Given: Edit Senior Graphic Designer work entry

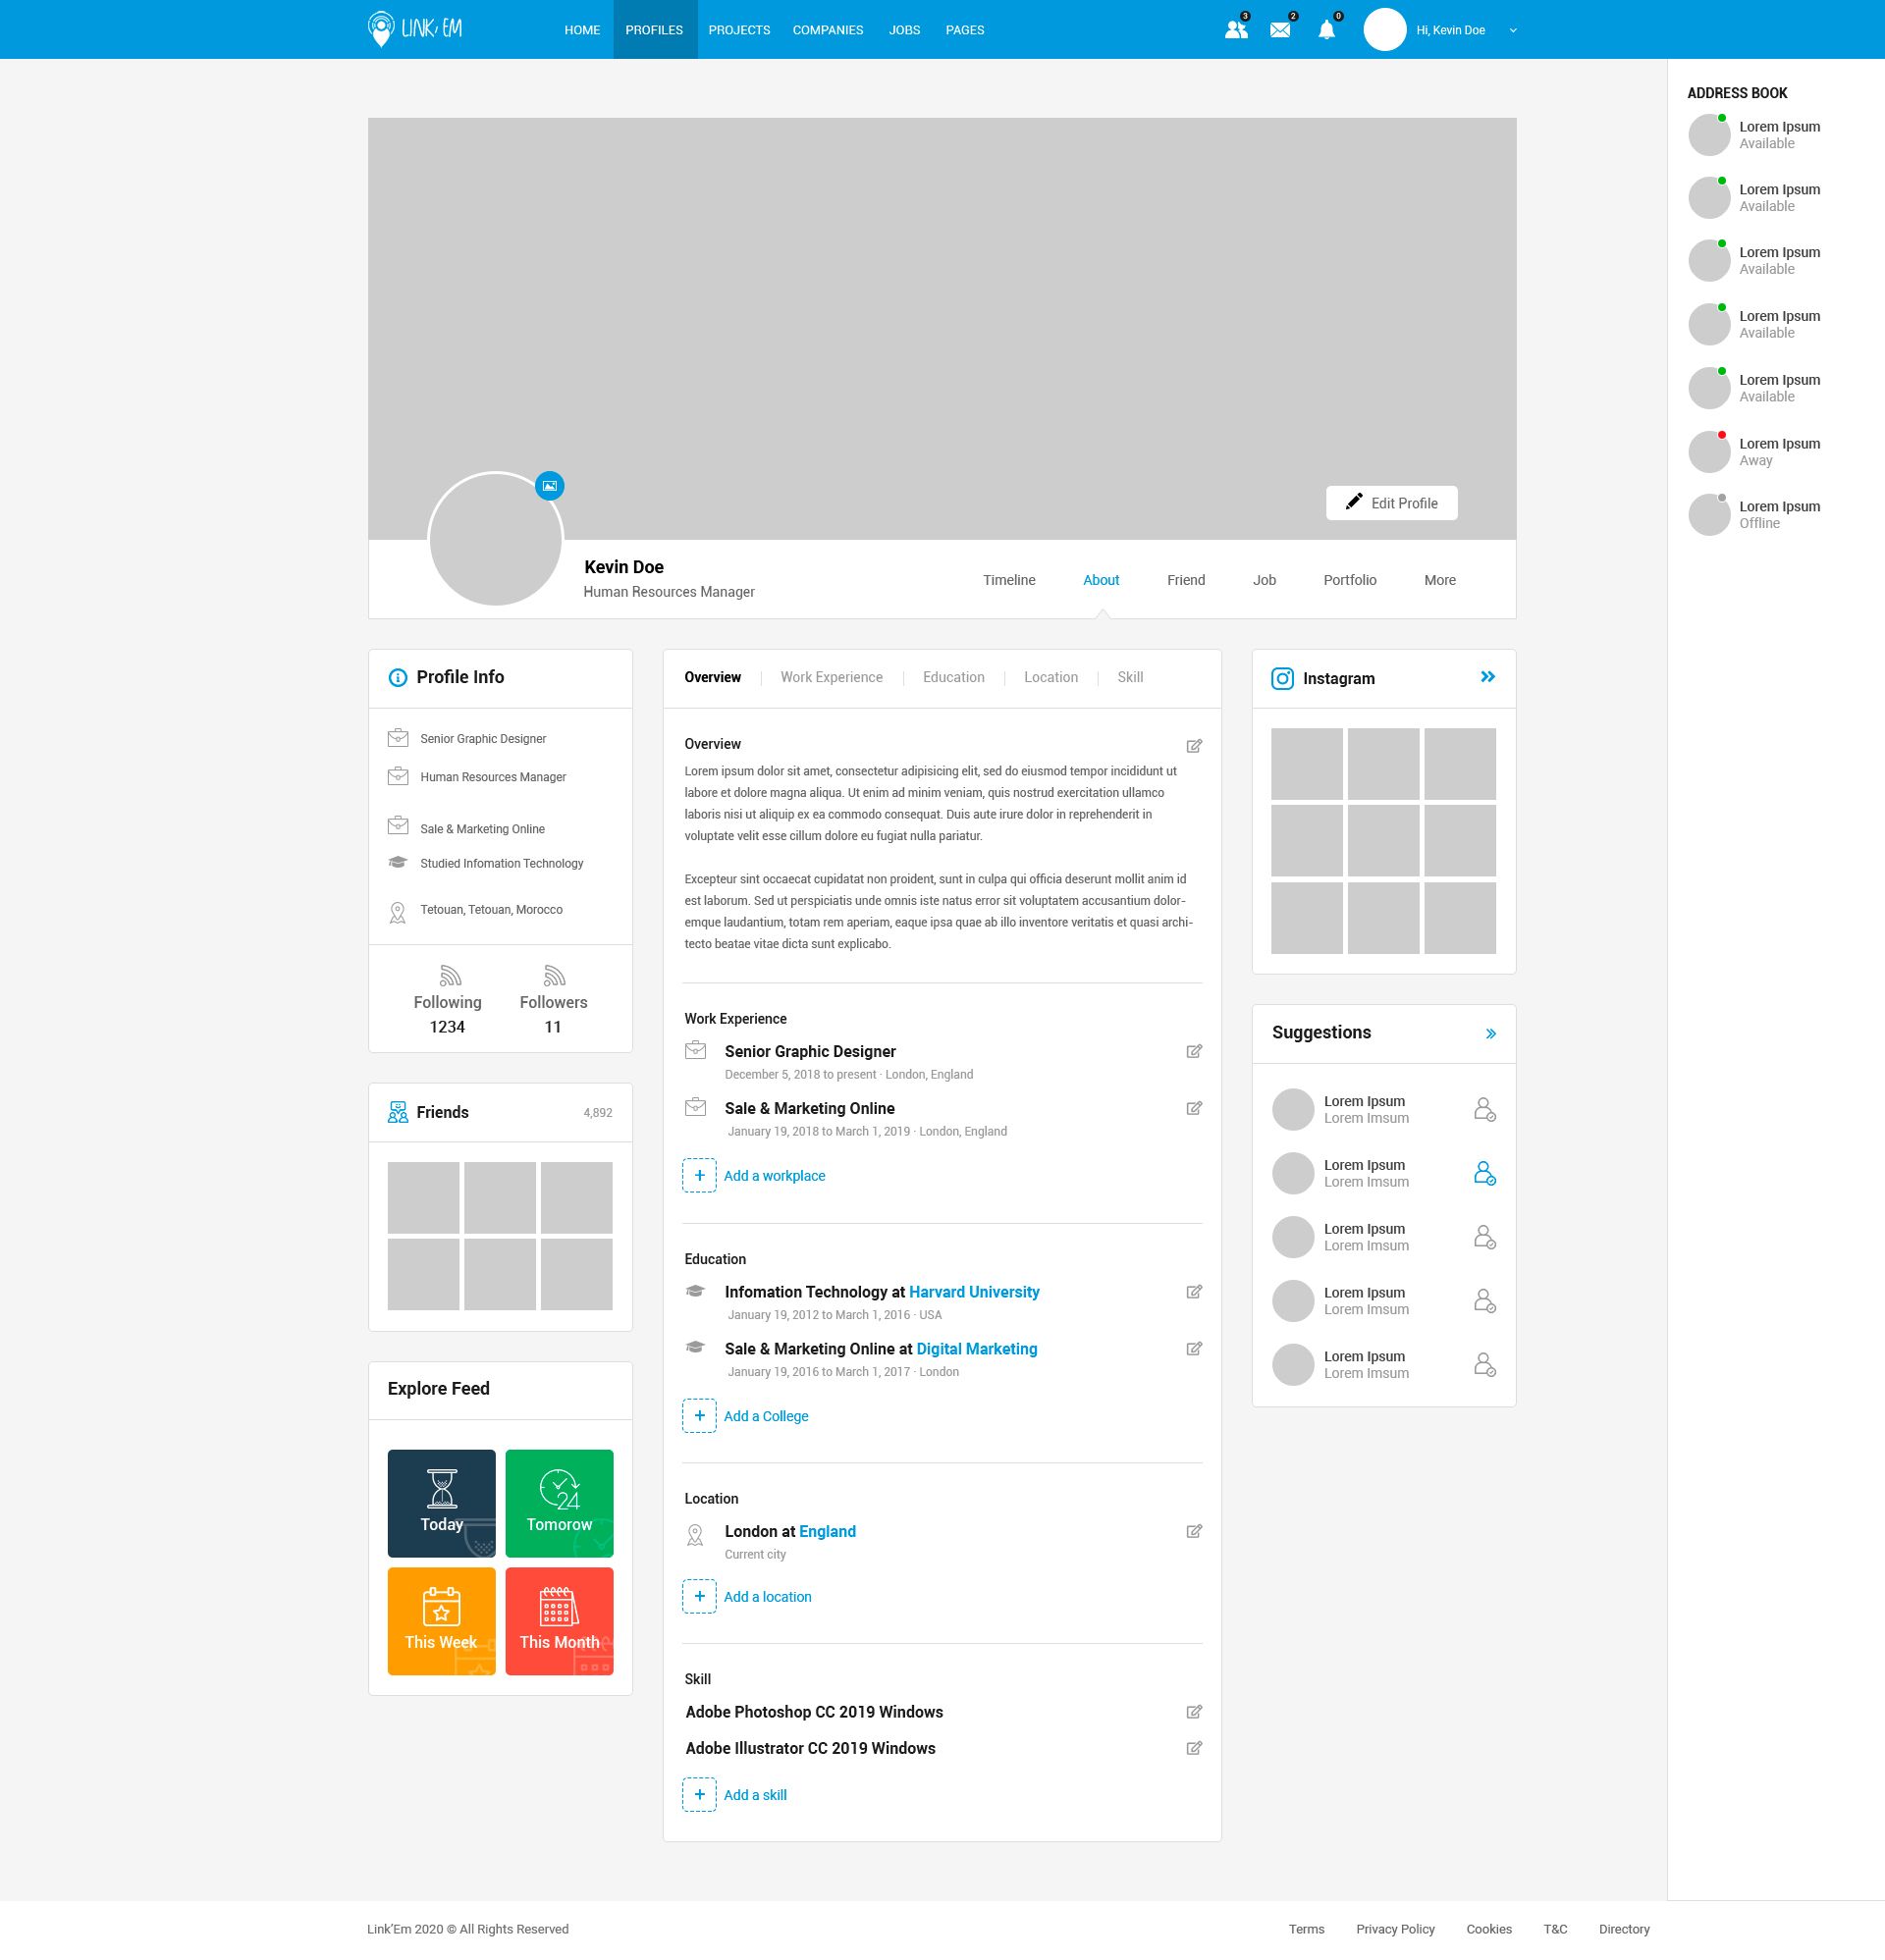Looking at the screenshot, I should [x=1194, y=1051].
